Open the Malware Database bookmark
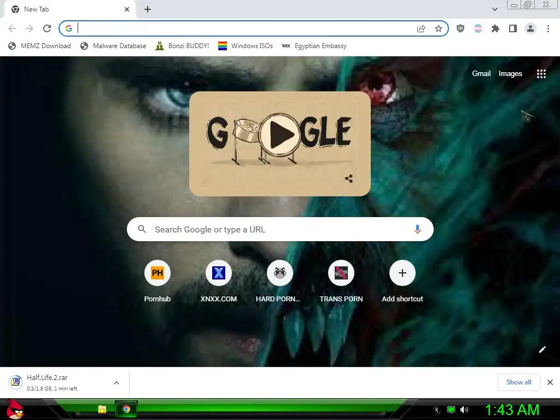560x420 pixels. 113,46
